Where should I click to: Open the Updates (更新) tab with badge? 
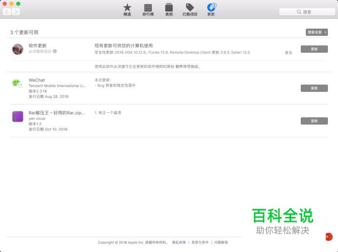211,10
